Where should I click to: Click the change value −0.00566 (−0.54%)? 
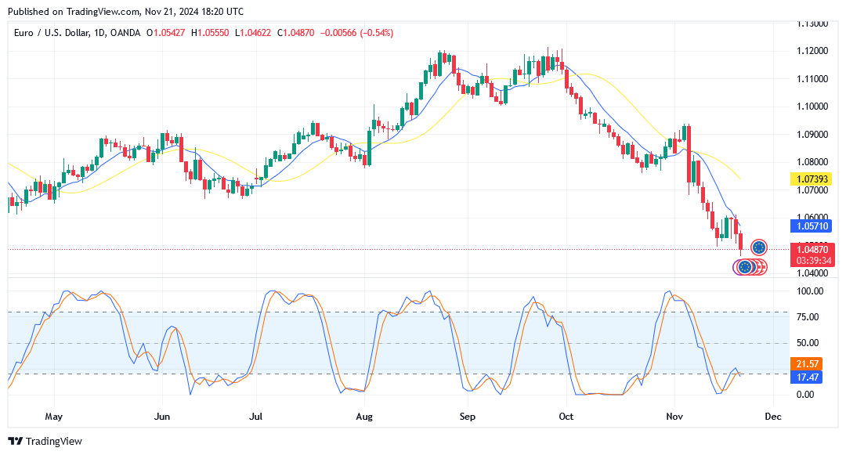356,33
